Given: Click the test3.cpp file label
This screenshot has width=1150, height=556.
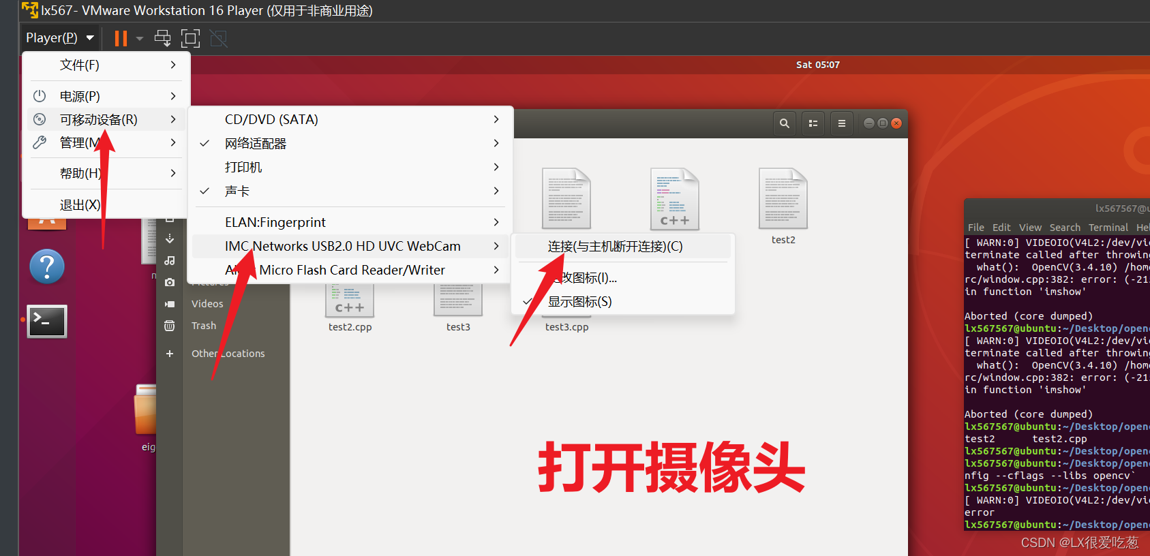Looking at the screenshot, I should [x=566, y=327].
